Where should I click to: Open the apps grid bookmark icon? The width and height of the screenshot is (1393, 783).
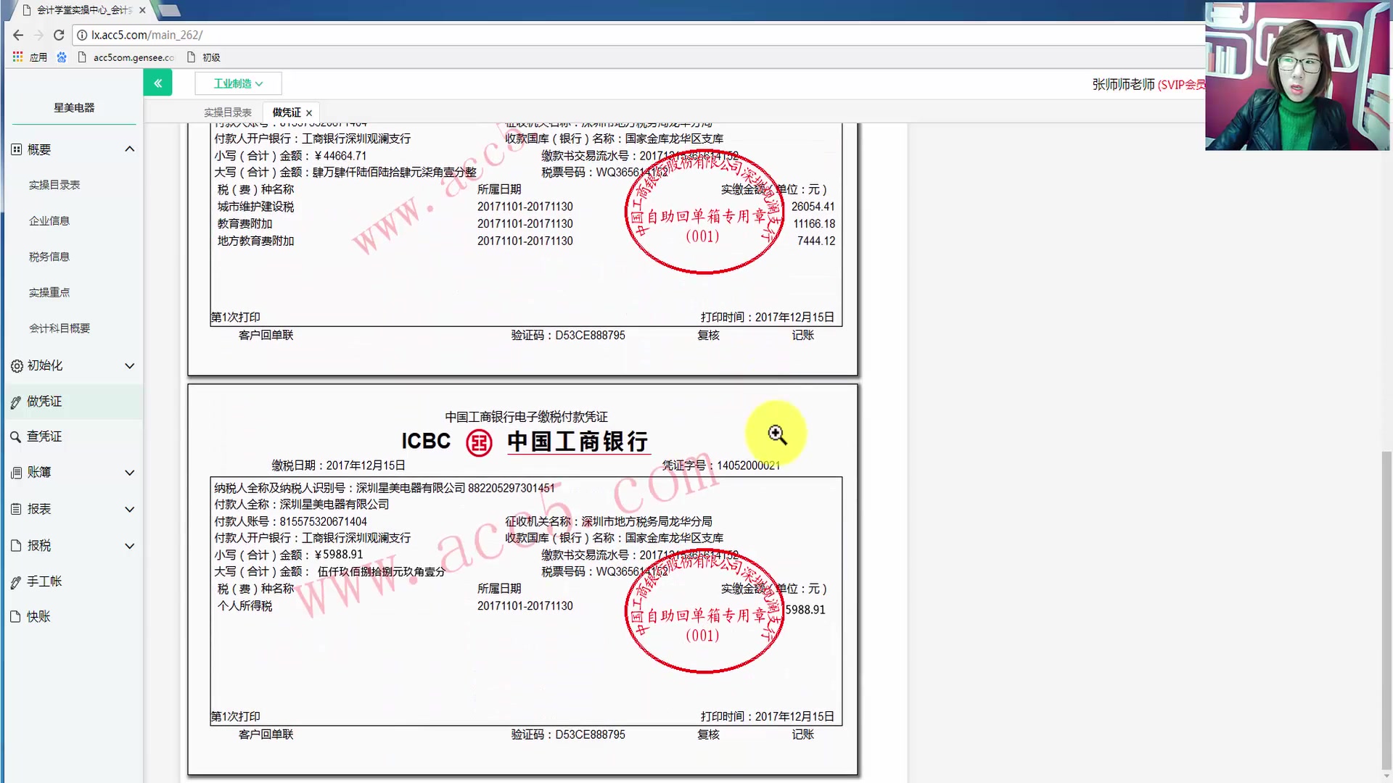click(x=18, y=57)
